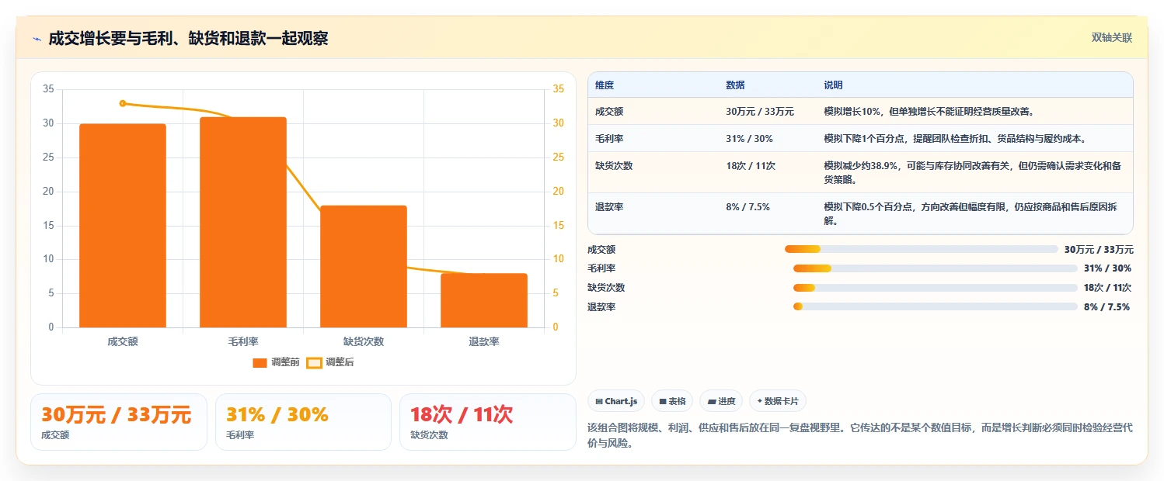The height and width of the screenshot is (481, 1164).
Task: Click the description starting 模拟减少约38.9%
Action: click(972, 172)
